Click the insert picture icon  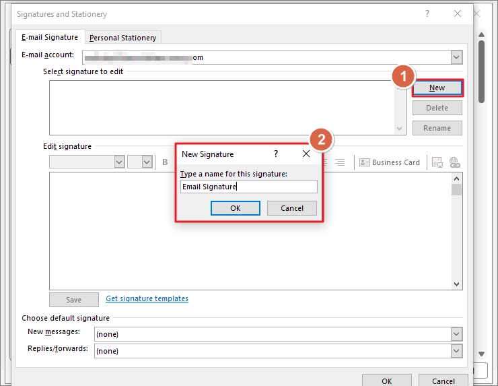[x=437, y=162]
